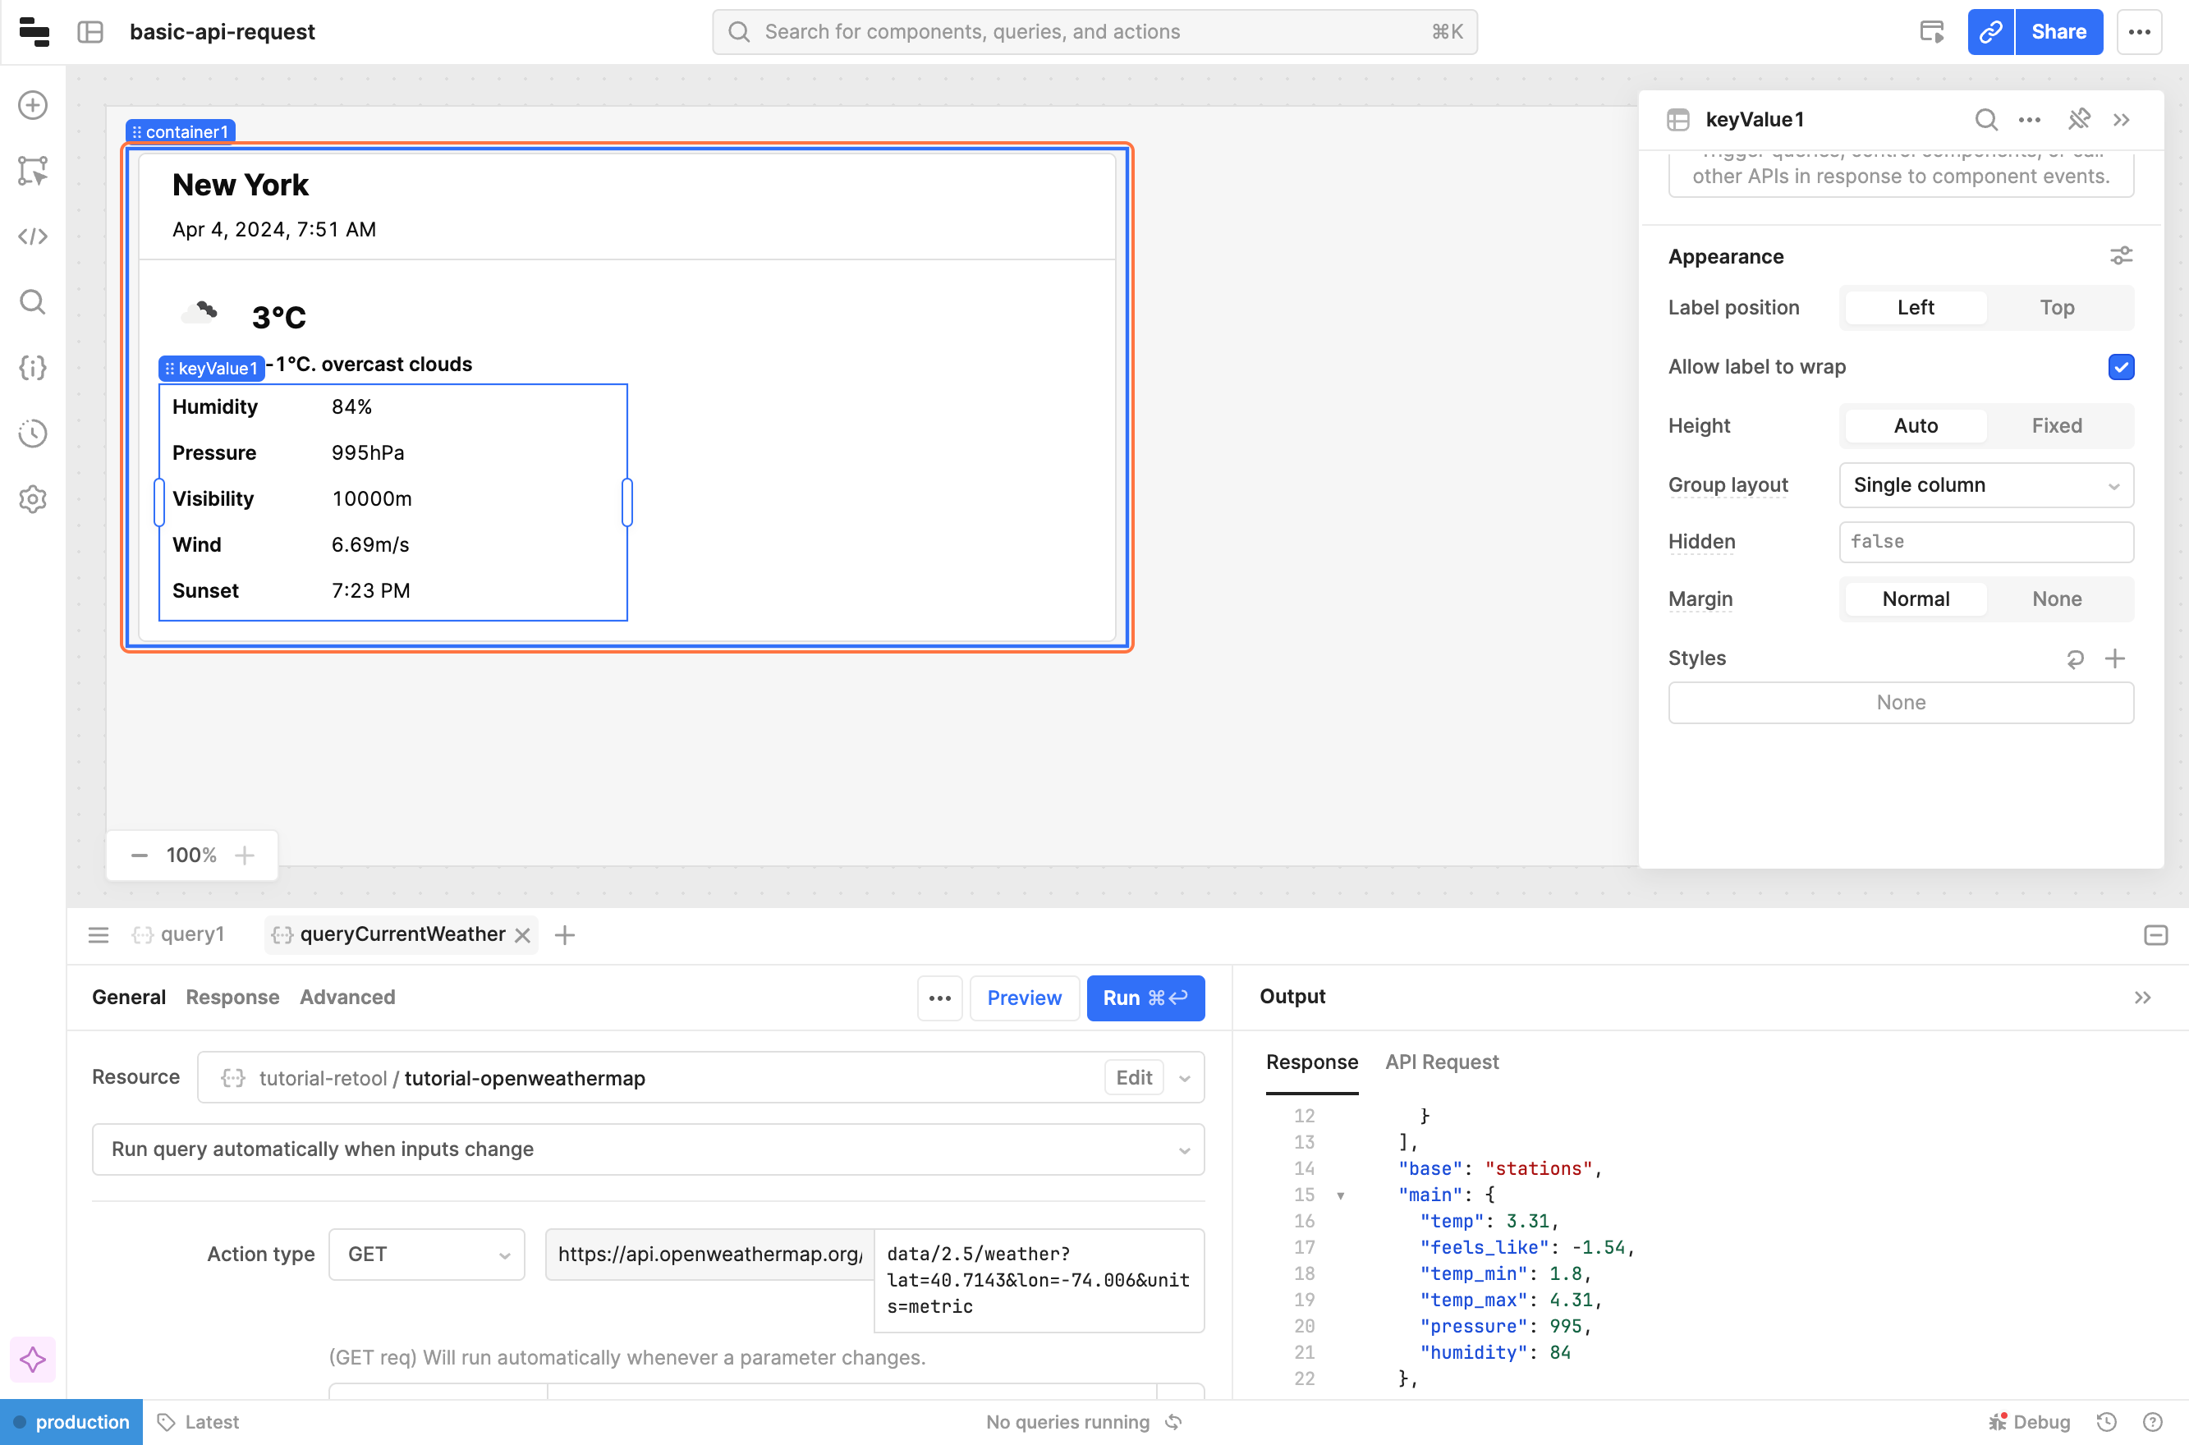Click the unpin icon in keyValue1 inspector
The height and width of the screenshot is (1445, 2189).
coord(2078,120)
